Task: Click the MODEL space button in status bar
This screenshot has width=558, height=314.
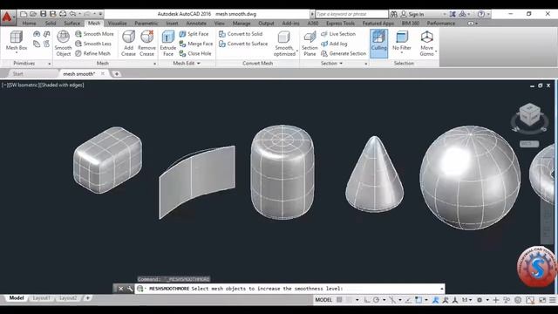Action: (323, 300)
